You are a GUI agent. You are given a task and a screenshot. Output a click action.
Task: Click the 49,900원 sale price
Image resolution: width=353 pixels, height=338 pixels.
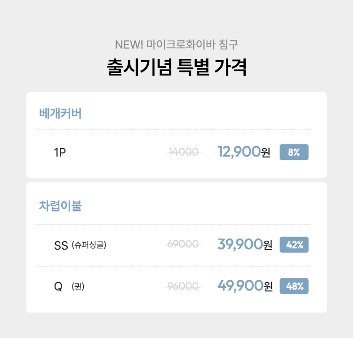pos(245,285)
